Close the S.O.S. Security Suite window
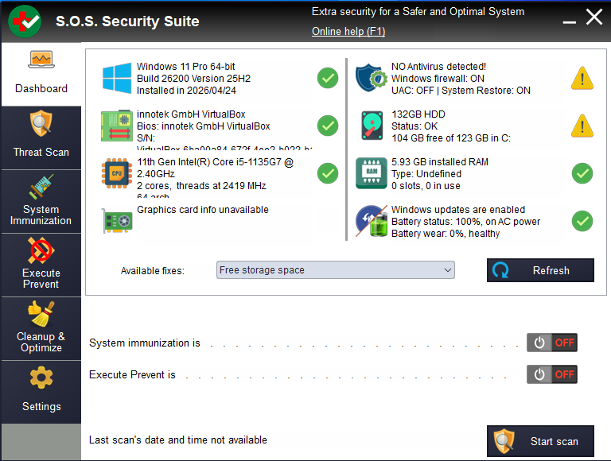The width and height of the screenshot is (611, 461). [594, 17]
